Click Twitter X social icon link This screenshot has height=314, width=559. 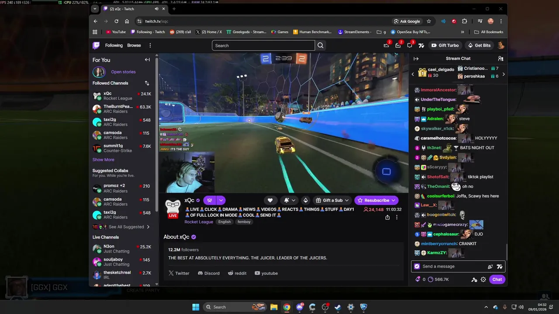point(171,273)
